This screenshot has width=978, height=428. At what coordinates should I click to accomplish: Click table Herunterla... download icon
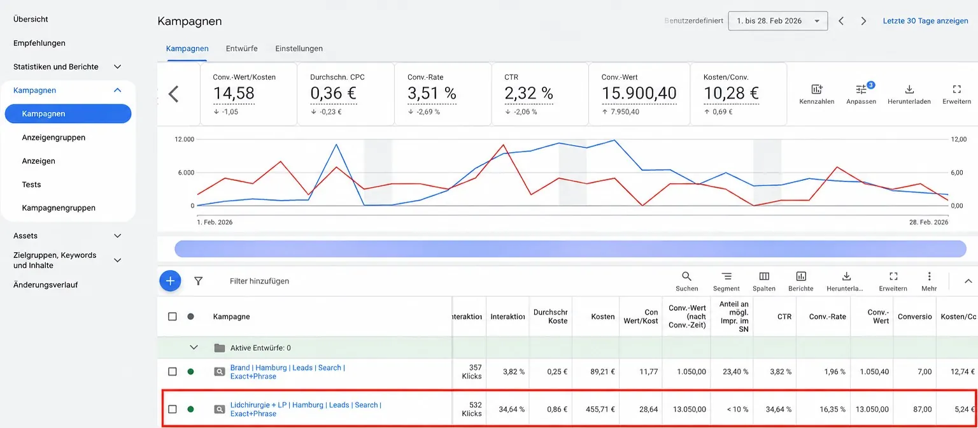coord(846,276)
